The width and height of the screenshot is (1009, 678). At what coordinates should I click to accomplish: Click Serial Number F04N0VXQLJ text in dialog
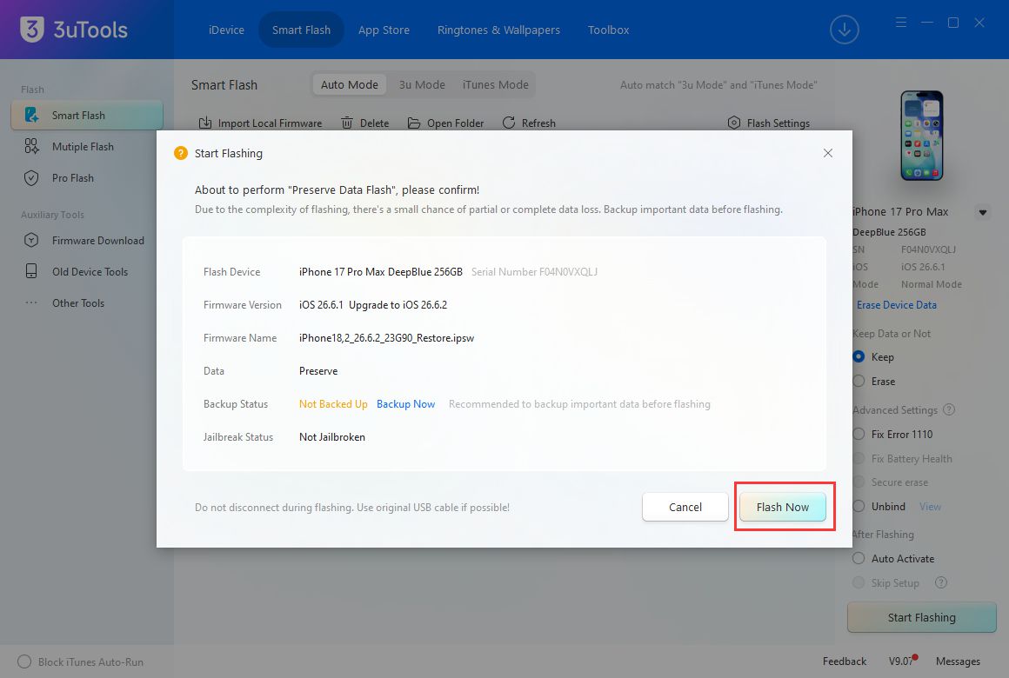534,271
